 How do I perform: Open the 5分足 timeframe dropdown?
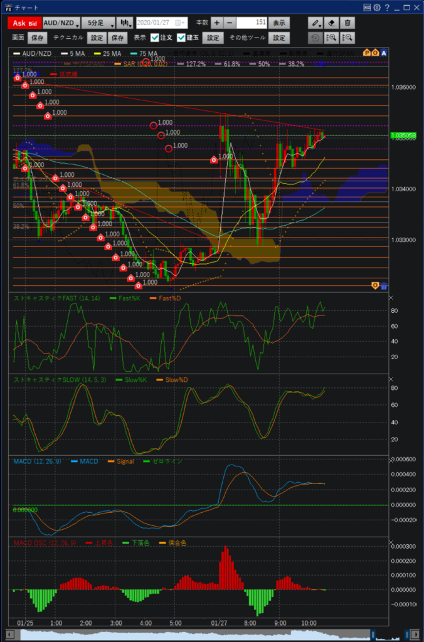[100, 23]
